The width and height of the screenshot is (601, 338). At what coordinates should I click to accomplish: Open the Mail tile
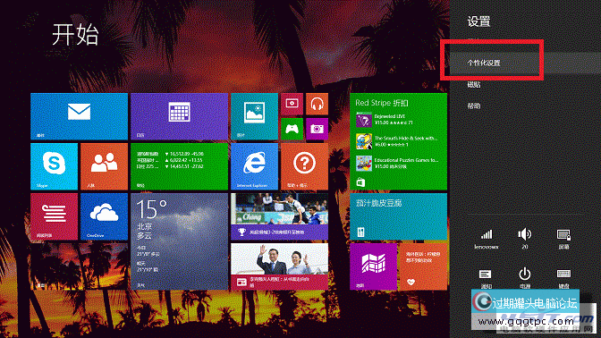coord(79,116)
